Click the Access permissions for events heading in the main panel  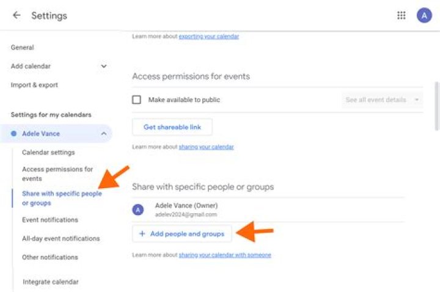click(191, 76)
